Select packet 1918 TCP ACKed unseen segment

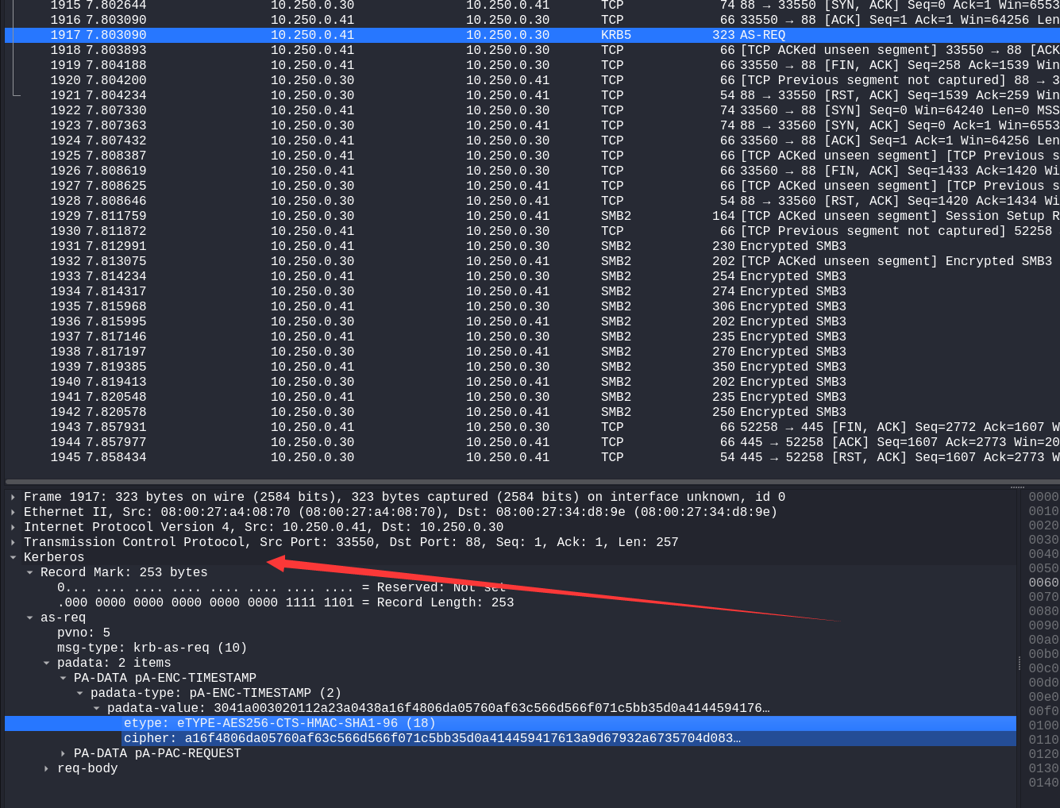532,50
